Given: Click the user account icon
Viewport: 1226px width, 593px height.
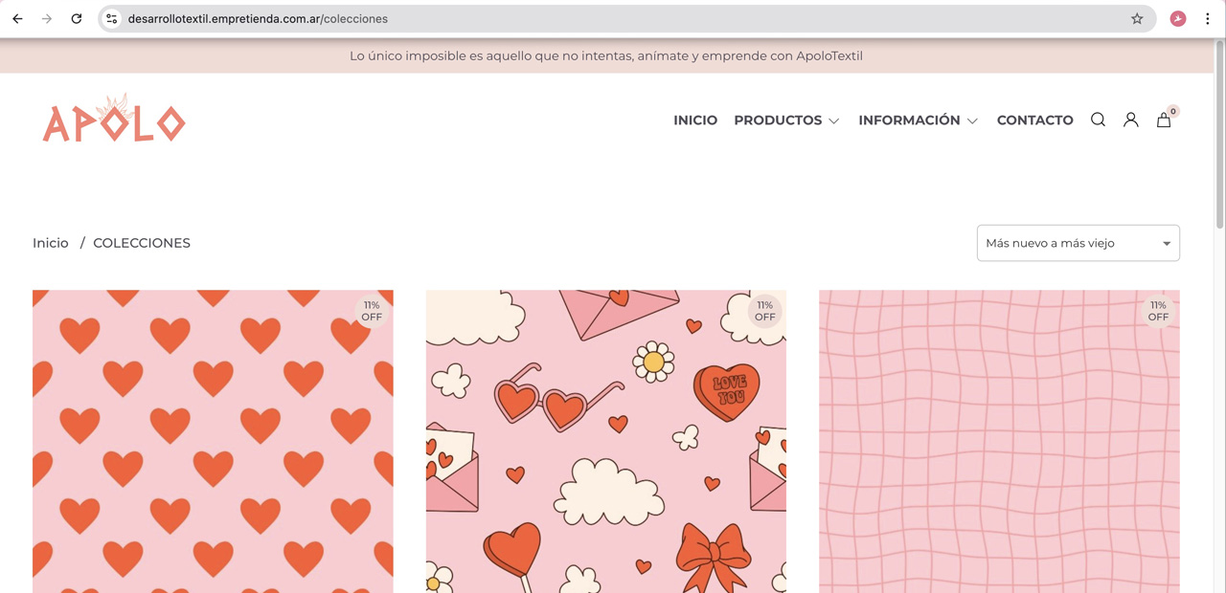Looking at the screenshot, I should [1130, 120].
